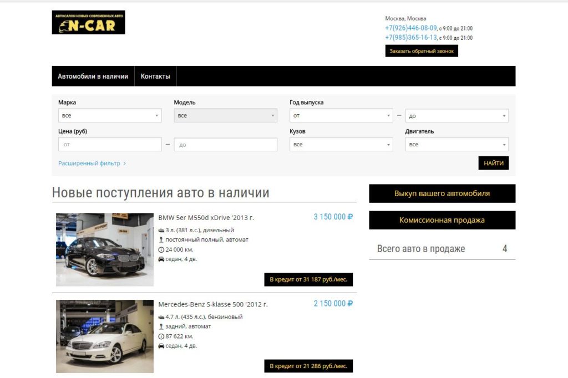
Task: Click '4.7 л. (435 л.с.), бензиновый' text
Action: click(204, 317)
